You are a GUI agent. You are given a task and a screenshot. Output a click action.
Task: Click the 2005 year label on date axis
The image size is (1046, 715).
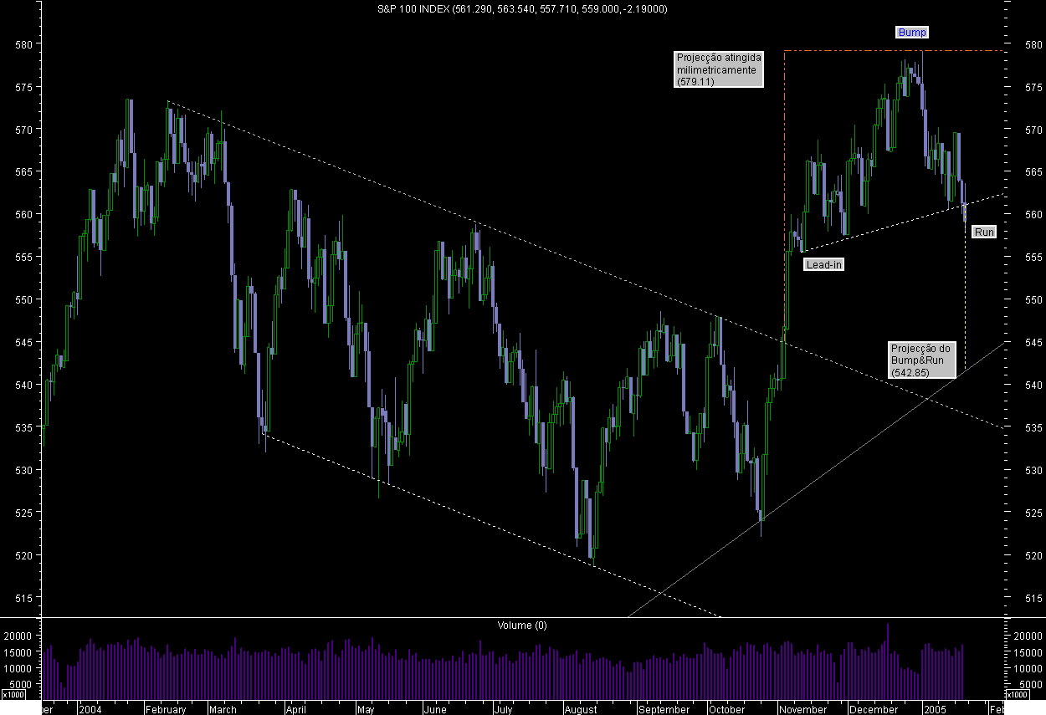click(936, 709)
